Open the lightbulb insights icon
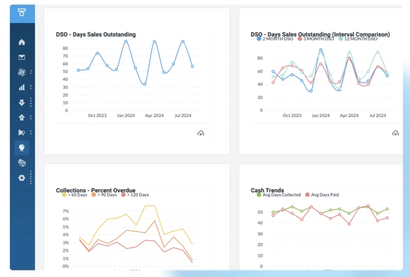 [22, 147]
